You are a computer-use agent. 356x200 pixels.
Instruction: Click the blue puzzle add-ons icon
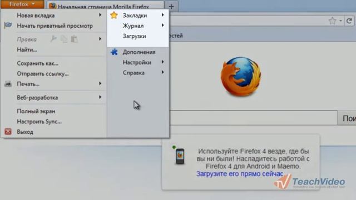(114, 52)
